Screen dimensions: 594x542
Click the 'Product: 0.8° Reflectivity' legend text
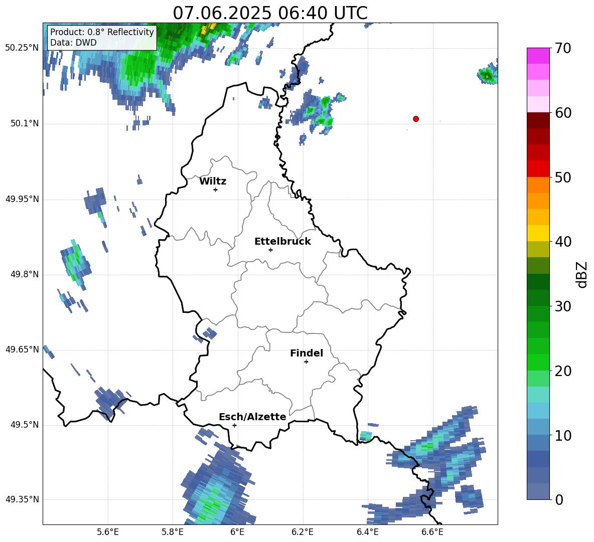102,32
